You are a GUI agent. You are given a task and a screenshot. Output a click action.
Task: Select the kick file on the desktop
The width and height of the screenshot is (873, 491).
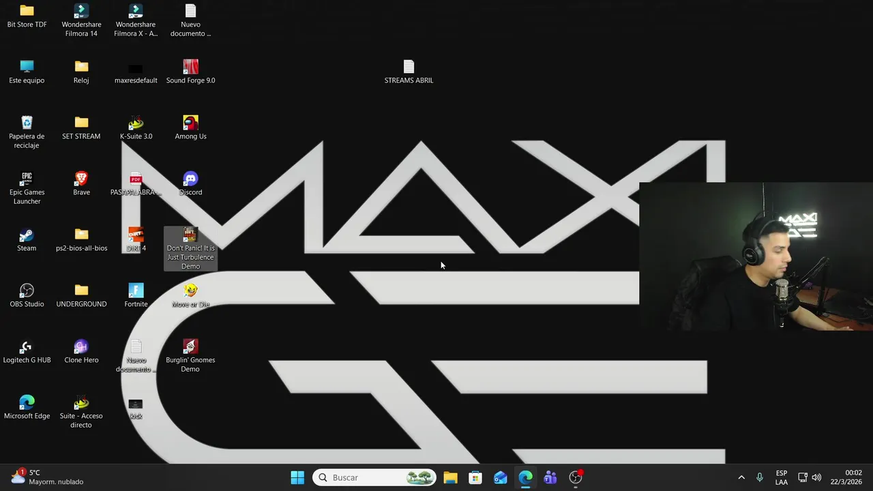(x=136, y=408)
